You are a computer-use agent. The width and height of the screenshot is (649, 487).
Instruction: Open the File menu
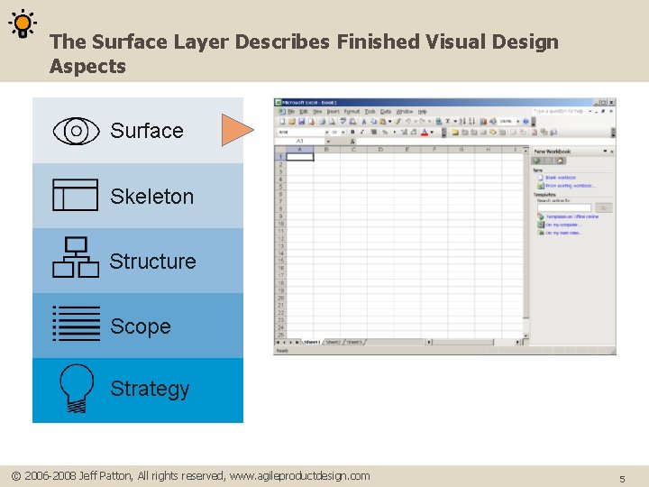tap(291, 112)
